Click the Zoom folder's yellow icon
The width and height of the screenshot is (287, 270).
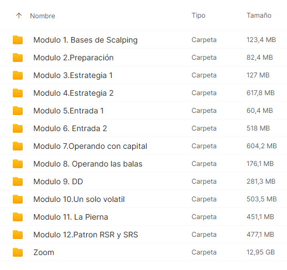(18, 252)
